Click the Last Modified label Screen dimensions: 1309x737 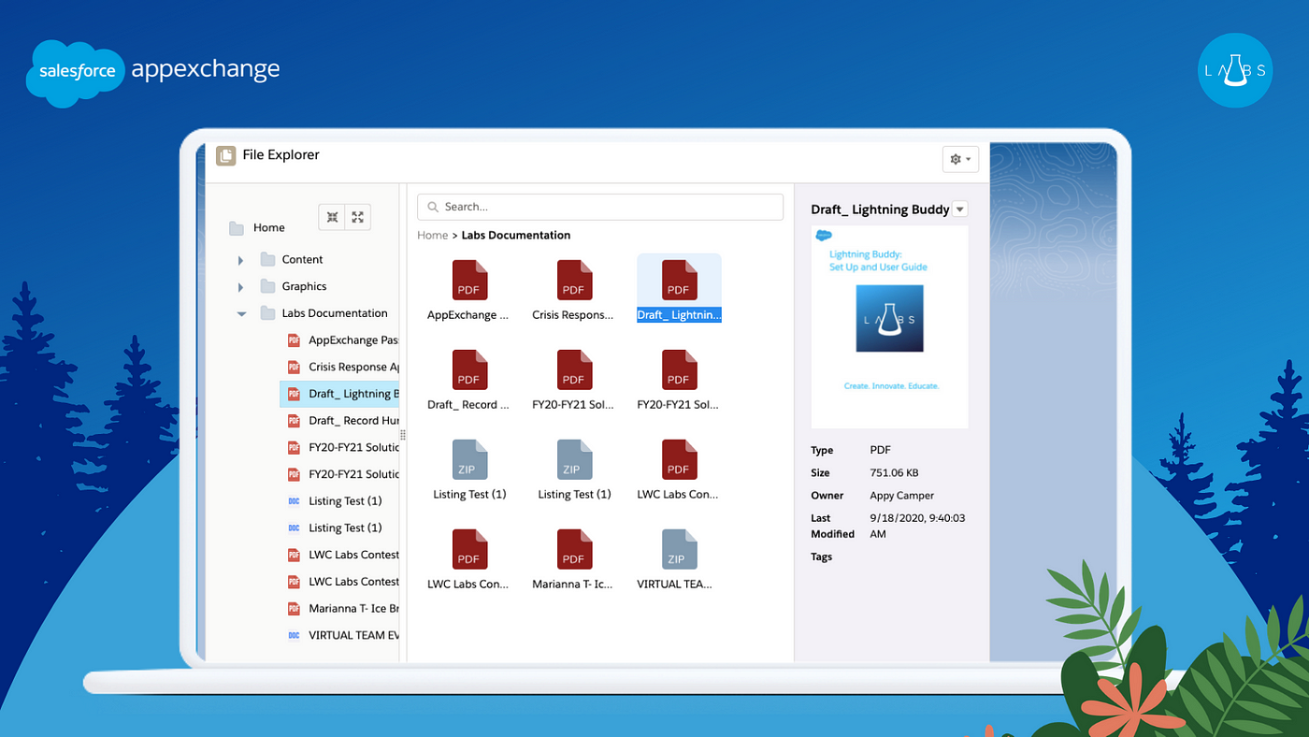coord(832,526)
